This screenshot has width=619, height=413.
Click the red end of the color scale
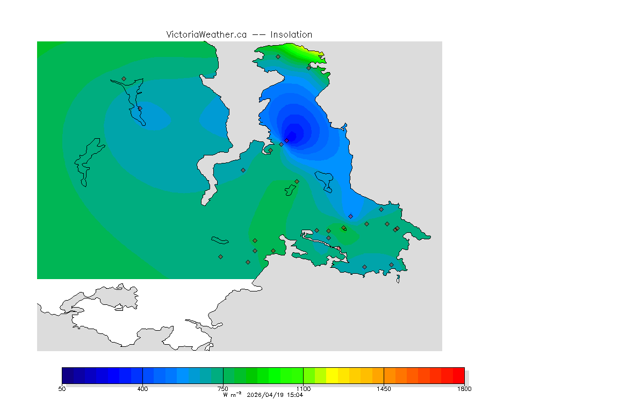[458, 375]
